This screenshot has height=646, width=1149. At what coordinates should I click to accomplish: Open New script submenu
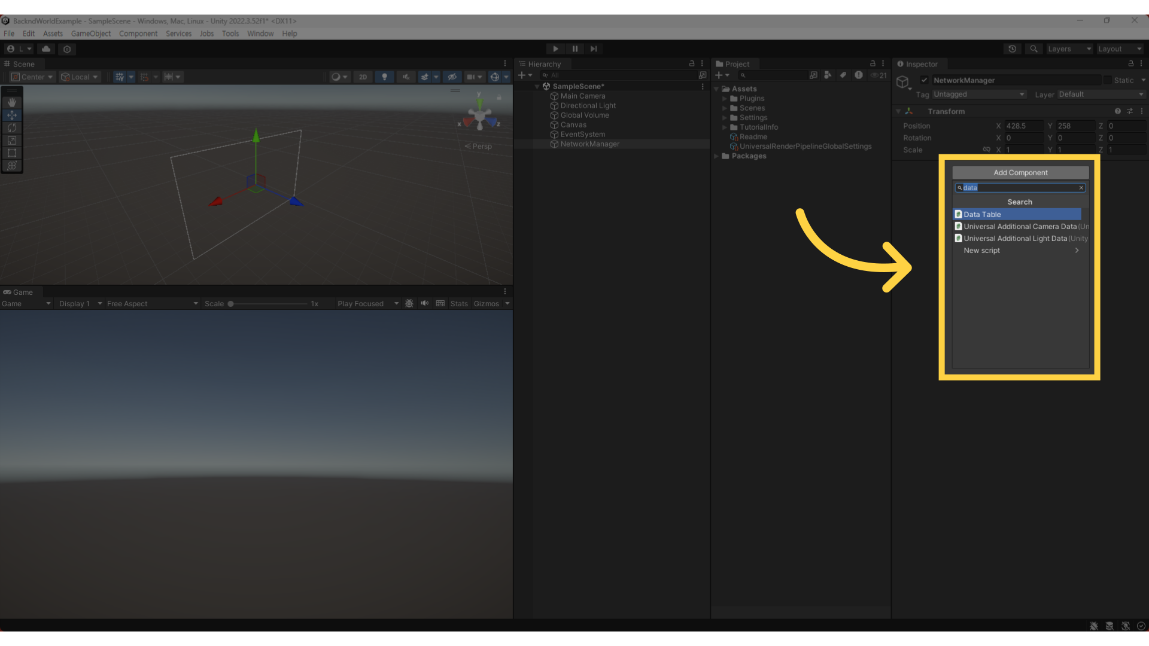(1022, 250)
